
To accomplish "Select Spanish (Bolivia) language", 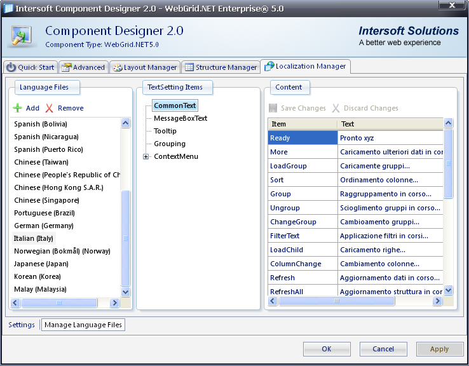I will [41, 124].
